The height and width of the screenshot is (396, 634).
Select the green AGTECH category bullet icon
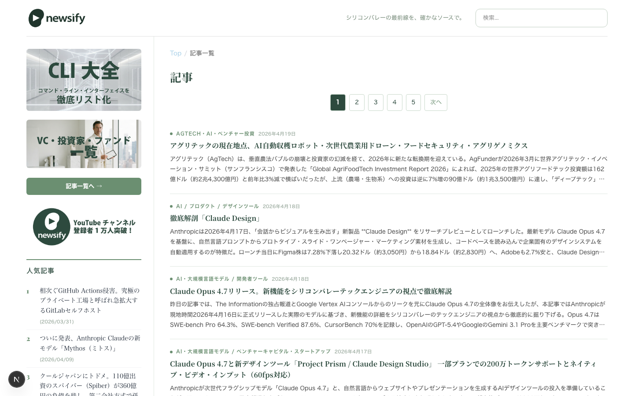(x=171, y=133)
